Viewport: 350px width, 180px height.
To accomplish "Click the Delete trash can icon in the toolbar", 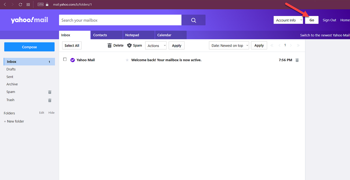I will tap(110, 45).
